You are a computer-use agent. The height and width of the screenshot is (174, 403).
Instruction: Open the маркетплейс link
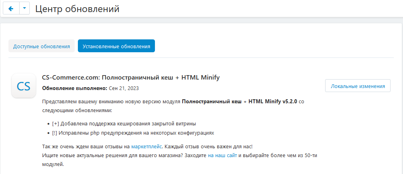point(147,146)
